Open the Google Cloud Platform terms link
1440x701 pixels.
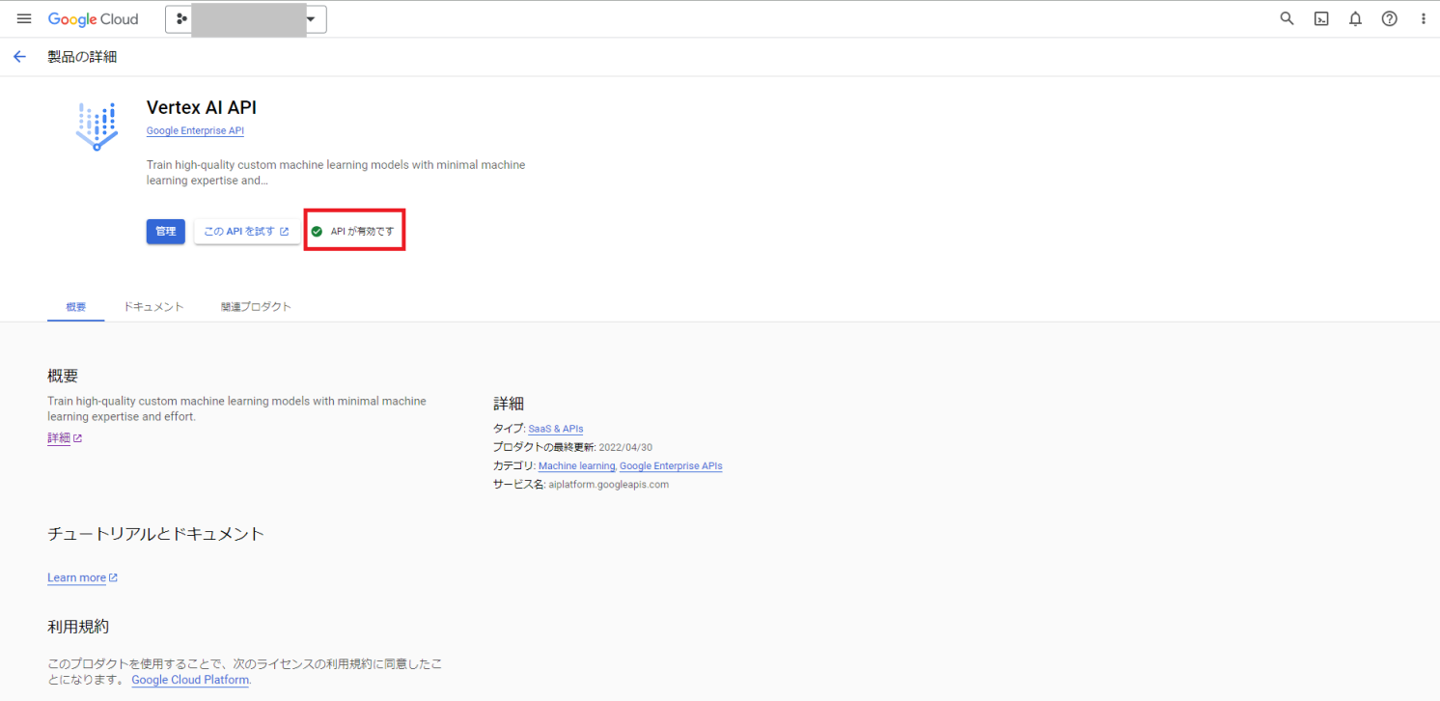click(190, 680)
